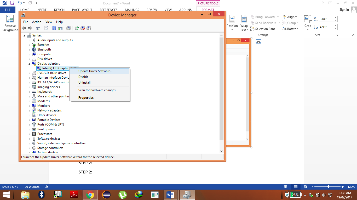
Task: Switch to the PAGE LAYOUT ribbon tab
Action: (x=82, y=10)
